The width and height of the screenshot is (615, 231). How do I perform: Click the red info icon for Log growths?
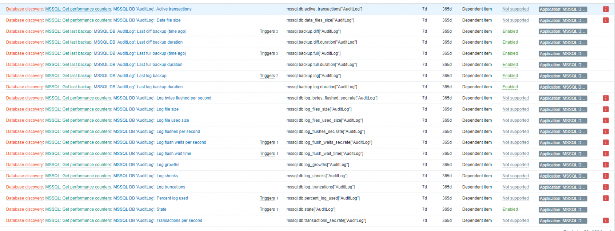(x=606, y=165)
